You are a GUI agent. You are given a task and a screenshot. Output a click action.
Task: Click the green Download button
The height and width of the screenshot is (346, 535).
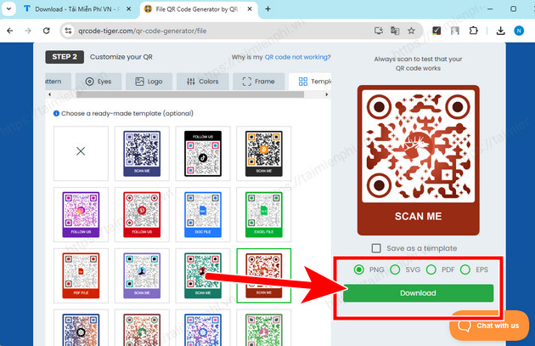[419, 293]
